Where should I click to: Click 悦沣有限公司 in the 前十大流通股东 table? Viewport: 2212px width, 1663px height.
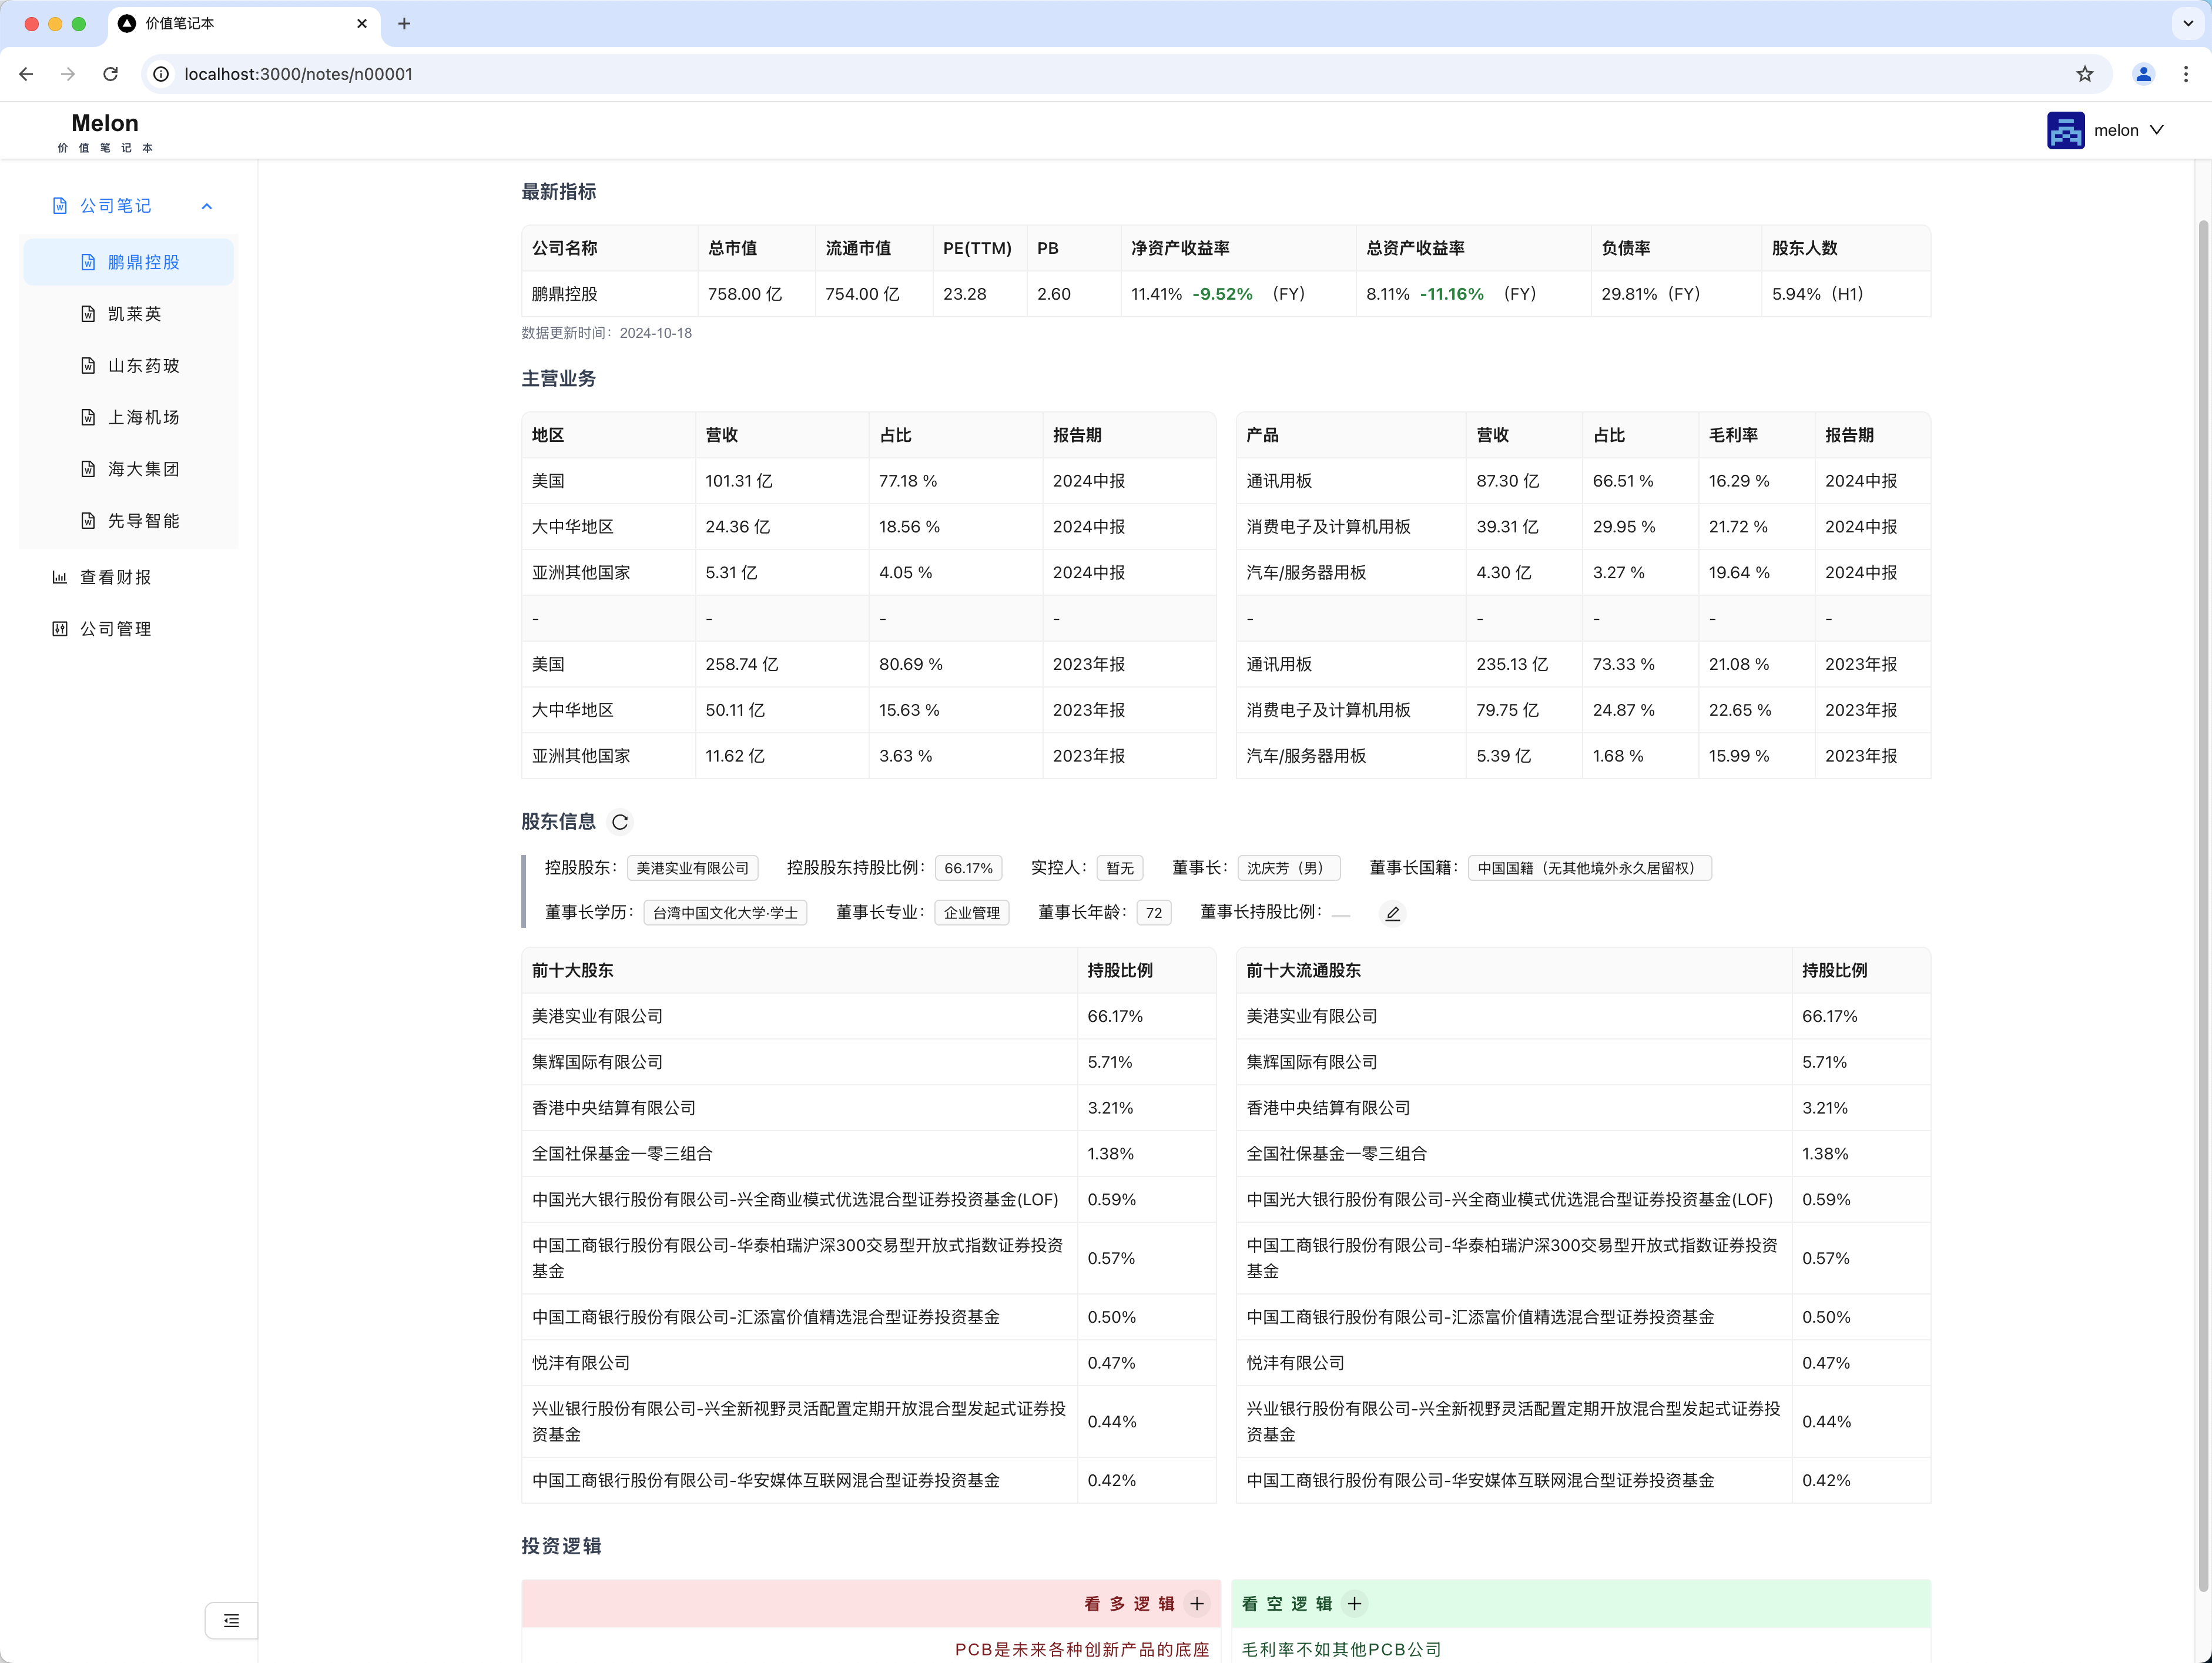[x=1295, y=1363]
